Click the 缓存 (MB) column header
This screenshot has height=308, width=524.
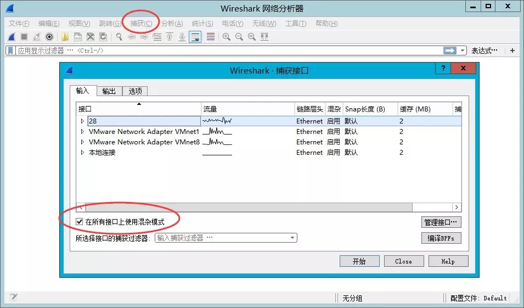point(425,109)
